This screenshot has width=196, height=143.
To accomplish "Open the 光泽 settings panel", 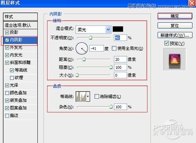I will point(14,85).
